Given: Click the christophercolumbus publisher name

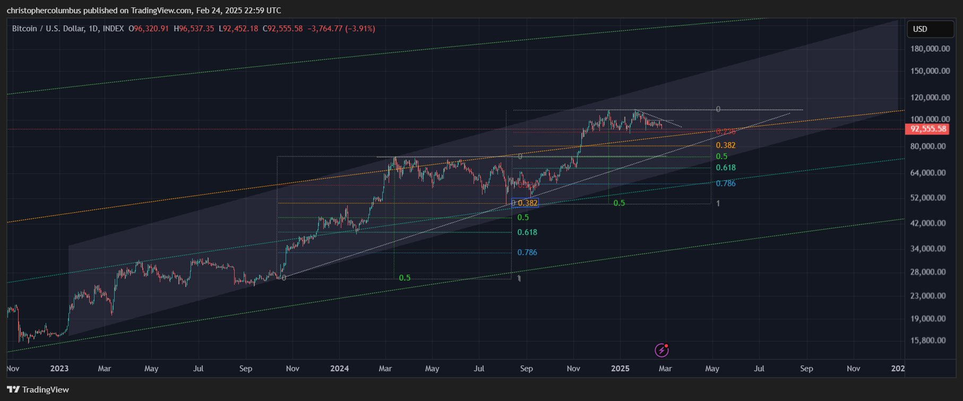Looking at the screenshot, I should pyautogui.click(x=44, y=11).
